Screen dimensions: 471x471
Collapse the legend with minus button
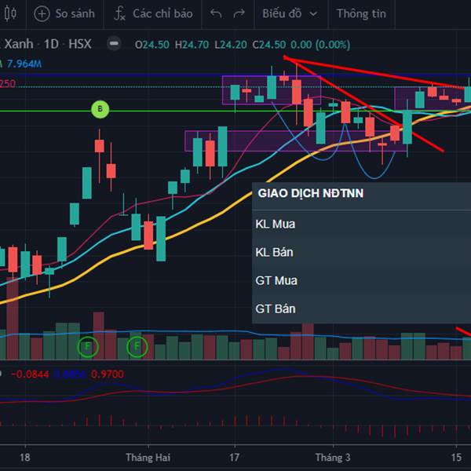[114, 44]
